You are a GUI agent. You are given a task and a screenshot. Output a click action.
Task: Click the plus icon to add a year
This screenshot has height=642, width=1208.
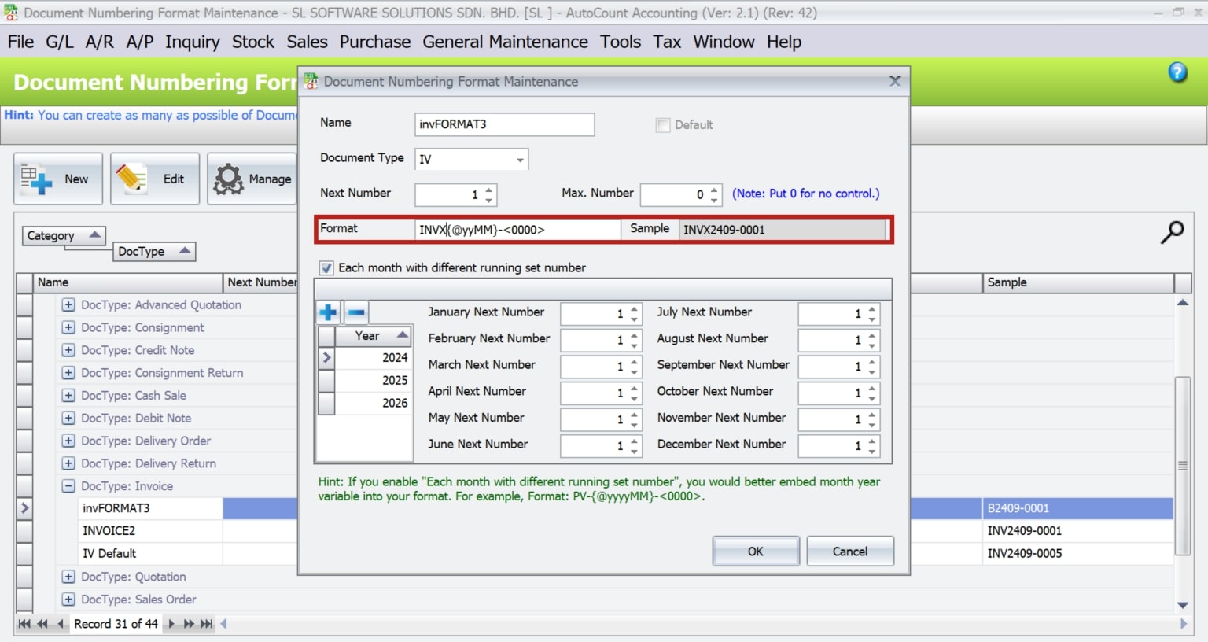[328, 312]
